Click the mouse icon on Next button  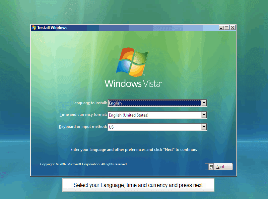[211, 167]
